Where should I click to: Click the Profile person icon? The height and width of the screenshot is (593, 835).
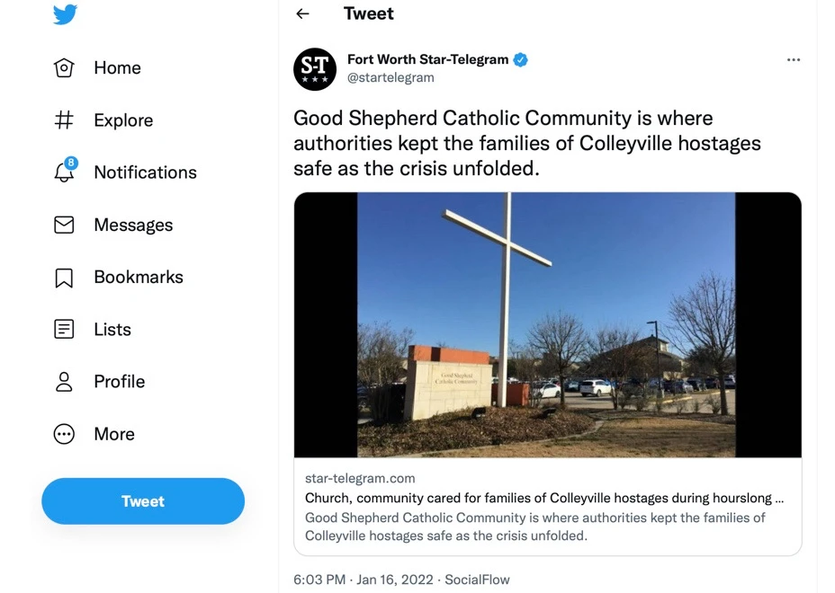[64, 382]
